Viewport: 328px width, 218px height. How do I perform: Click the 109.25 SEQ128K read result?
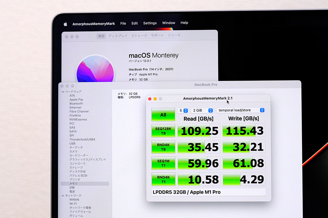pyautogui.click(x=199, y=131)
